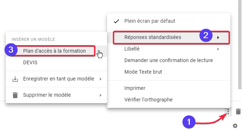
Task: Click the discard draft trash icon
Action: [238, 112]
